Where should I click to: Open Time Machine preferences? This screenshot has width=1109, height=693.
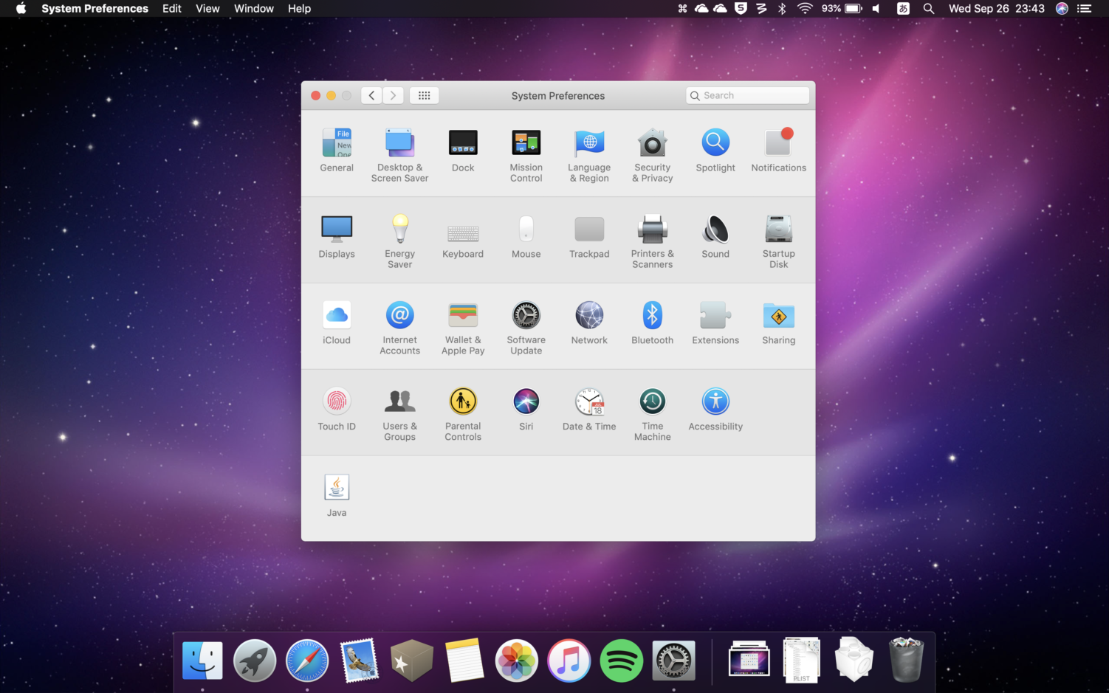click(653, 414)
